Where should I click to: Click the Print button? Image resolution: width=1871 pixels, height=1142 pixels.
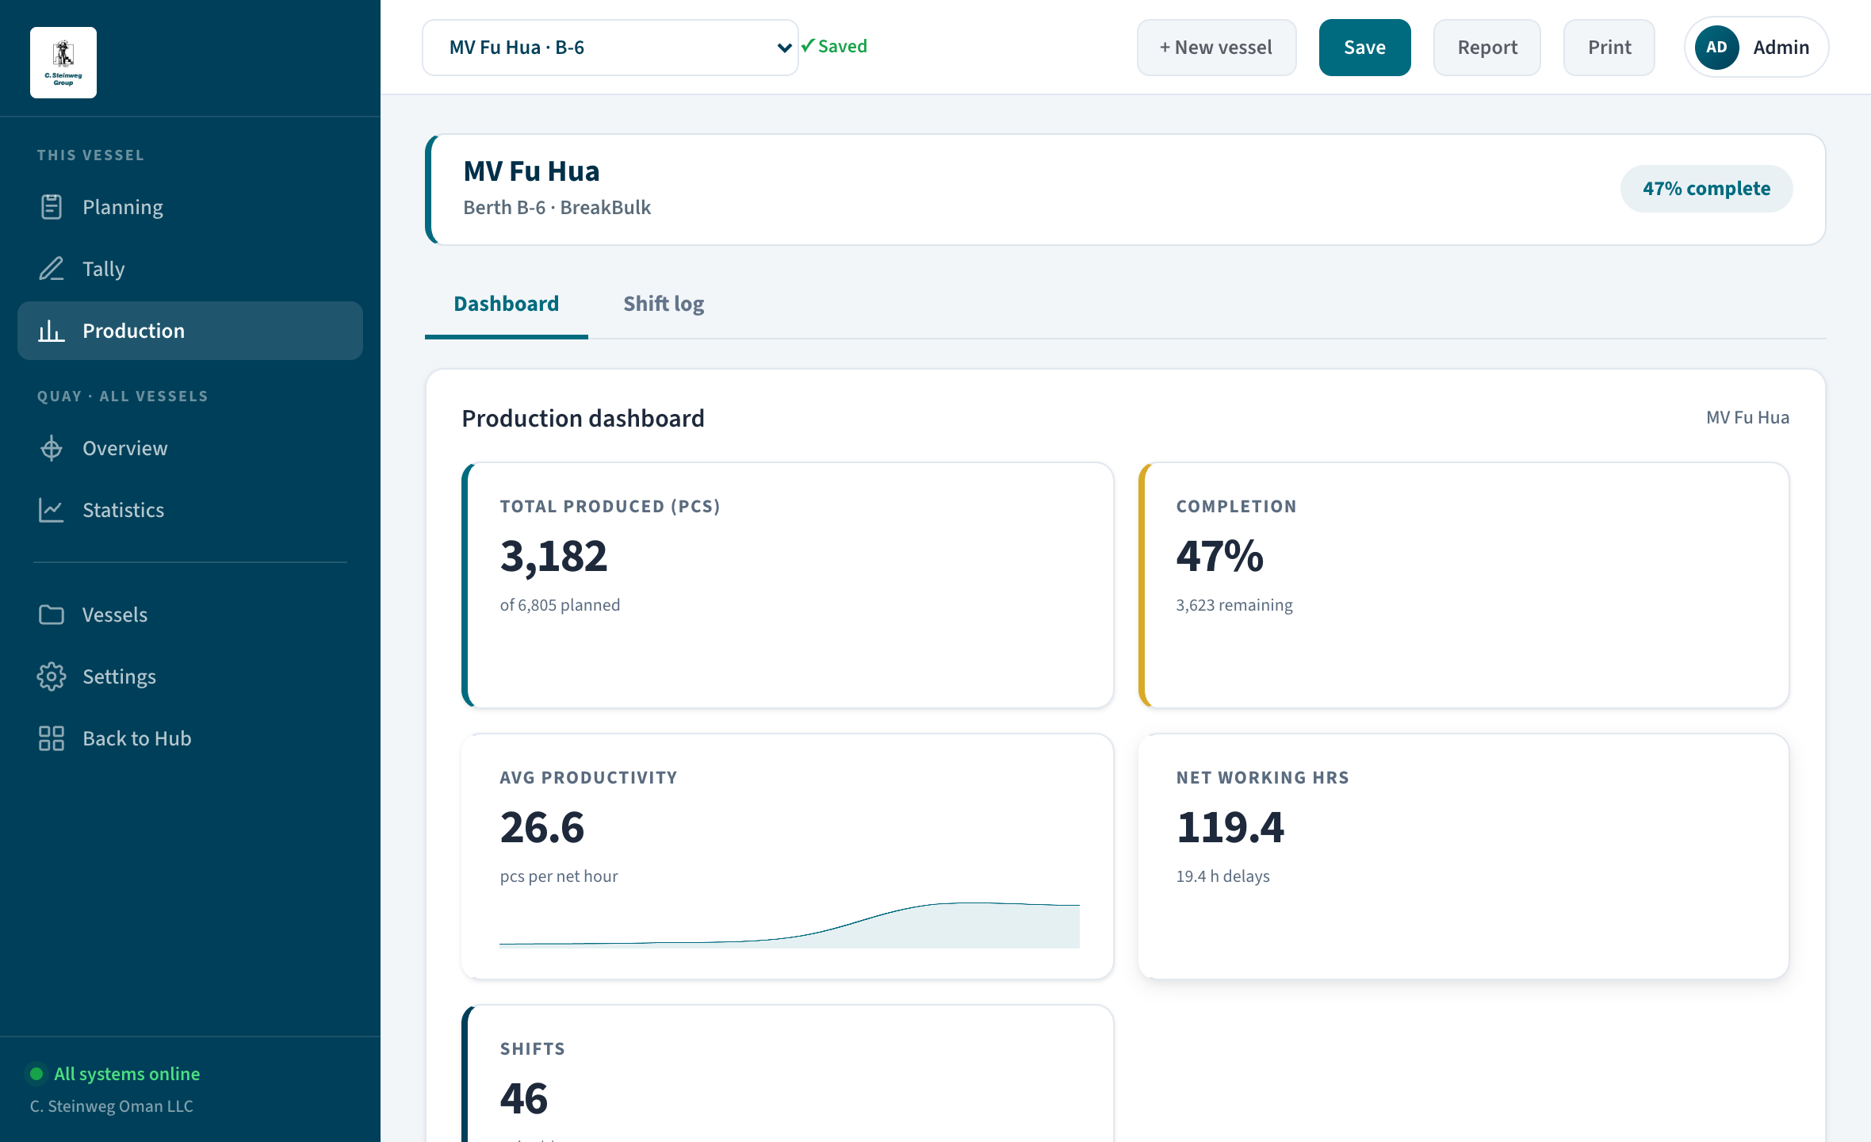pyautogui.click(x=1609, y=48)
